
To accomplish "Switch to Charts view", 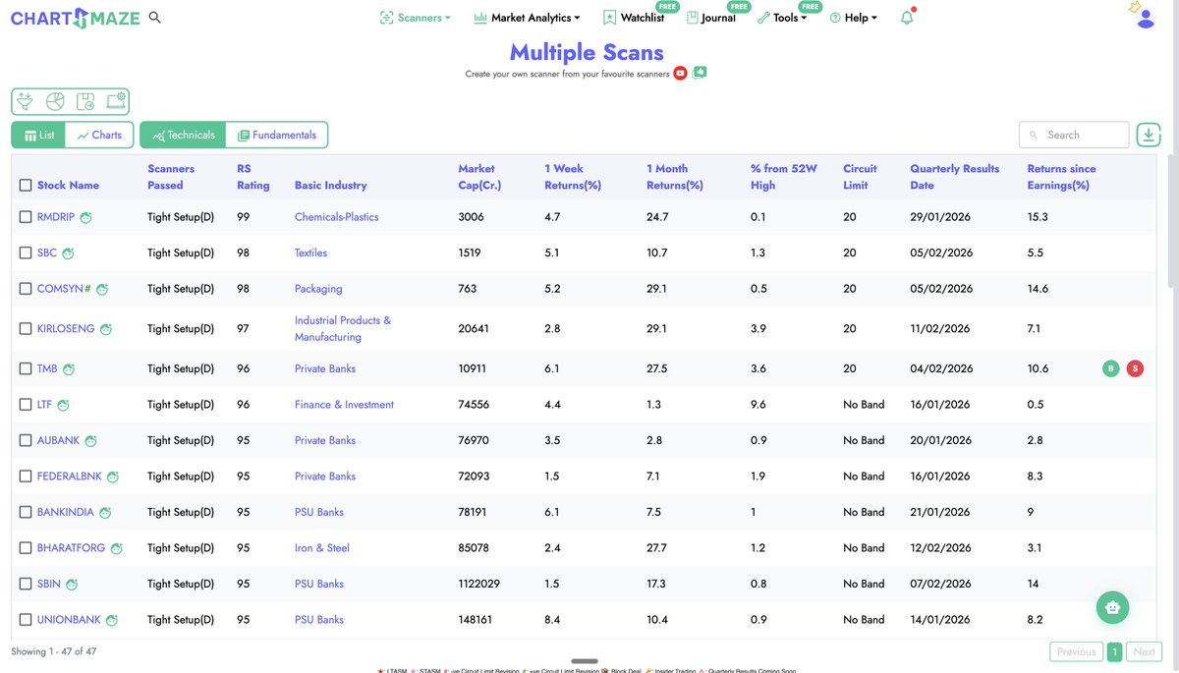I will (x=99, y=135).
